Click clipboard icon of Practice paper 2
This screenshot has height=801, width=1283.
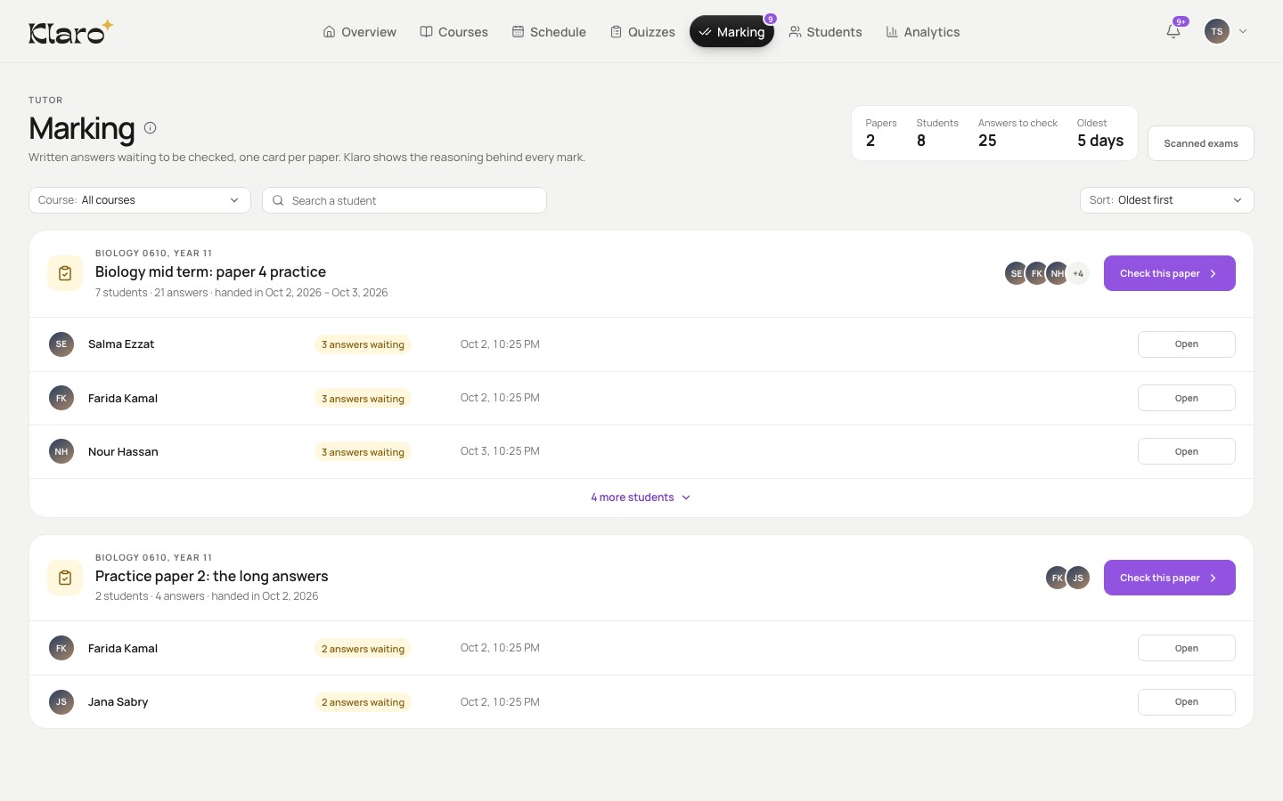pos(65,578)
